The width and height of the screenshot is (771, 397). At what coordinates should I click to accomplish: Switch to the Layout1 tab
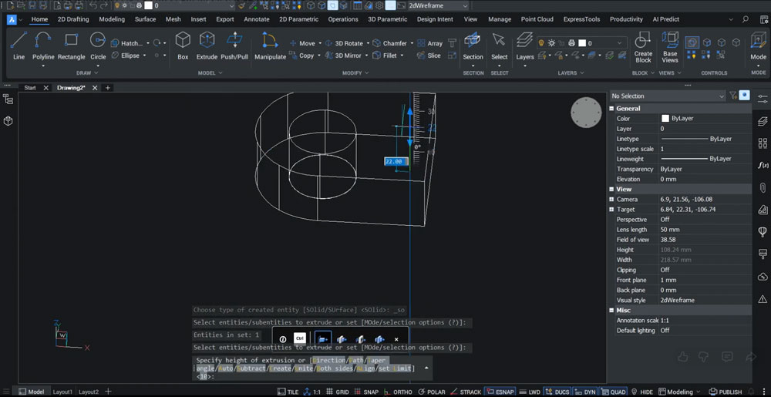62,392
